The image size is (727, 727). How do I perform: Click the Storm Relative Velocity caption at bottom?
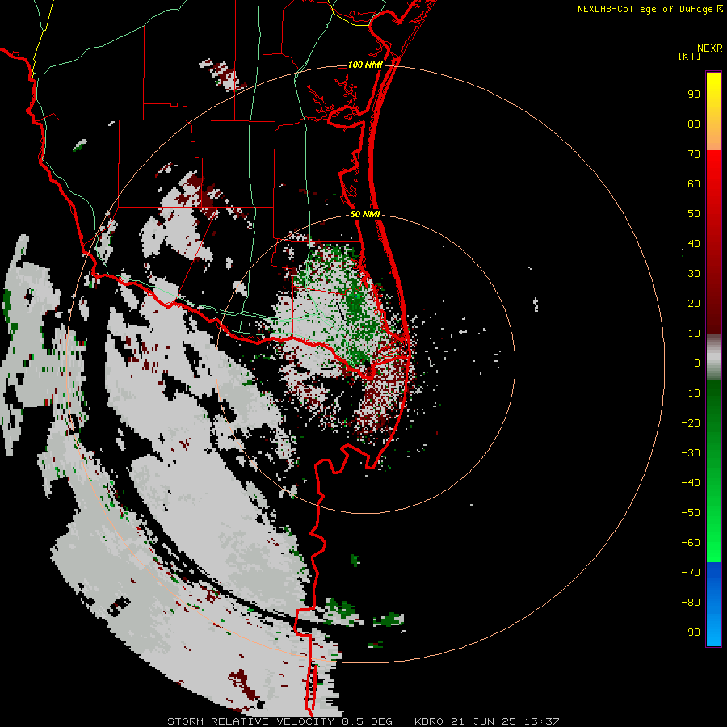click(363, 721)
